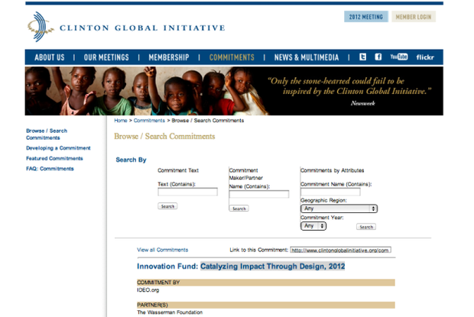The height and width of the screenshot is (317, 474).
Task: Open the flickr link in navigation bar
Action: [425, 57]
